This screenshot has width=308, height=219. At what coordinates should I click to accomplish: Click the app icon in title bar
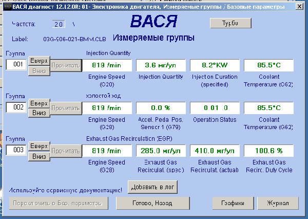click(x=8, y=7)
